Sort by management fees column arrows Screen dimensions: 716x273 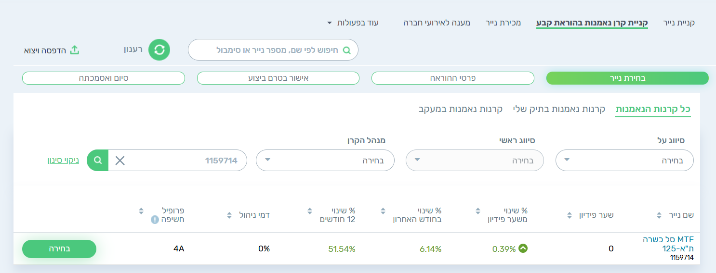tap(229, 215)
